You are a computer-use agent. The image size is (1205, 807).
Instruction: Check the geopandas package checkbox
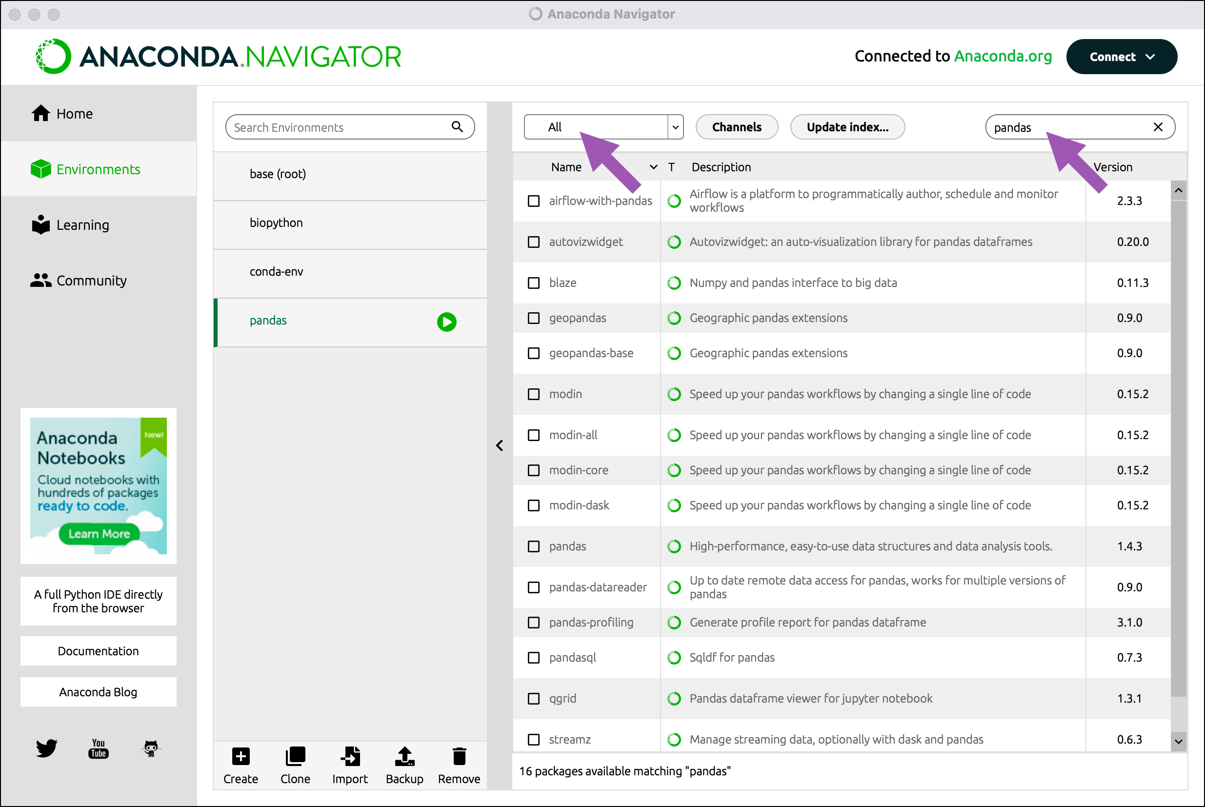coord(534,318)
